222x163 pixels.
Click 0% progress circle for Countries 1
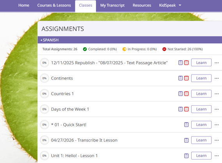coord(44,94)
